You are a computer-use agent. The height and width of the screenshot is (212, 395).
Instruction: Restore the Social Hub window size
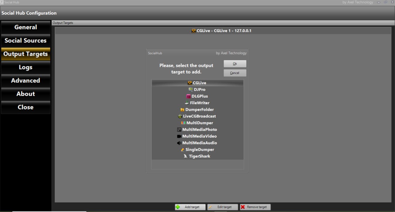(385, 2)
